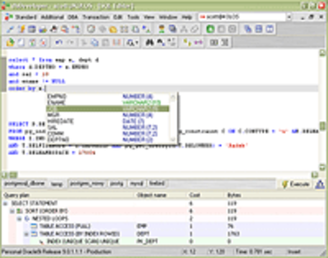The height and width of the screenshot is (258, 328).
Task: Click the green run icon in top toolbar
Action: pos(210,29)
